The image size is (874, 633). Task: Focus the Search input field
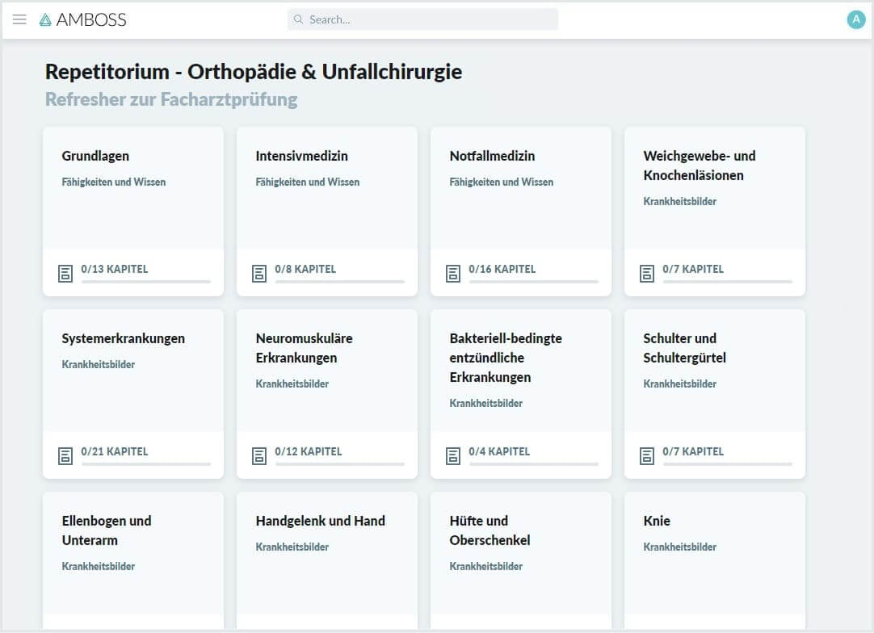click(422, 19)
